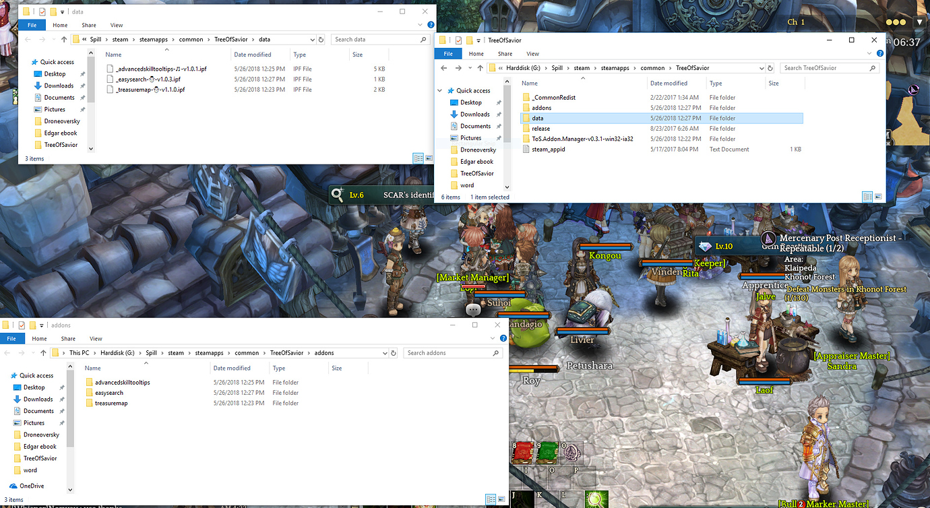Open OneDrive in the addons navigation pane
Image resolution: width=930 pixels, height=508 pixels.
[x=32, y=486]
